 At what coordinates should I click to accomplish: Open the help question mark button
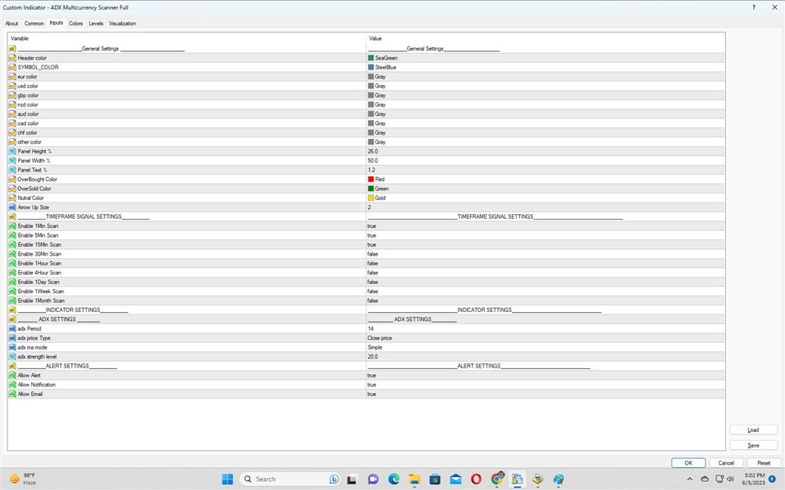753,7
